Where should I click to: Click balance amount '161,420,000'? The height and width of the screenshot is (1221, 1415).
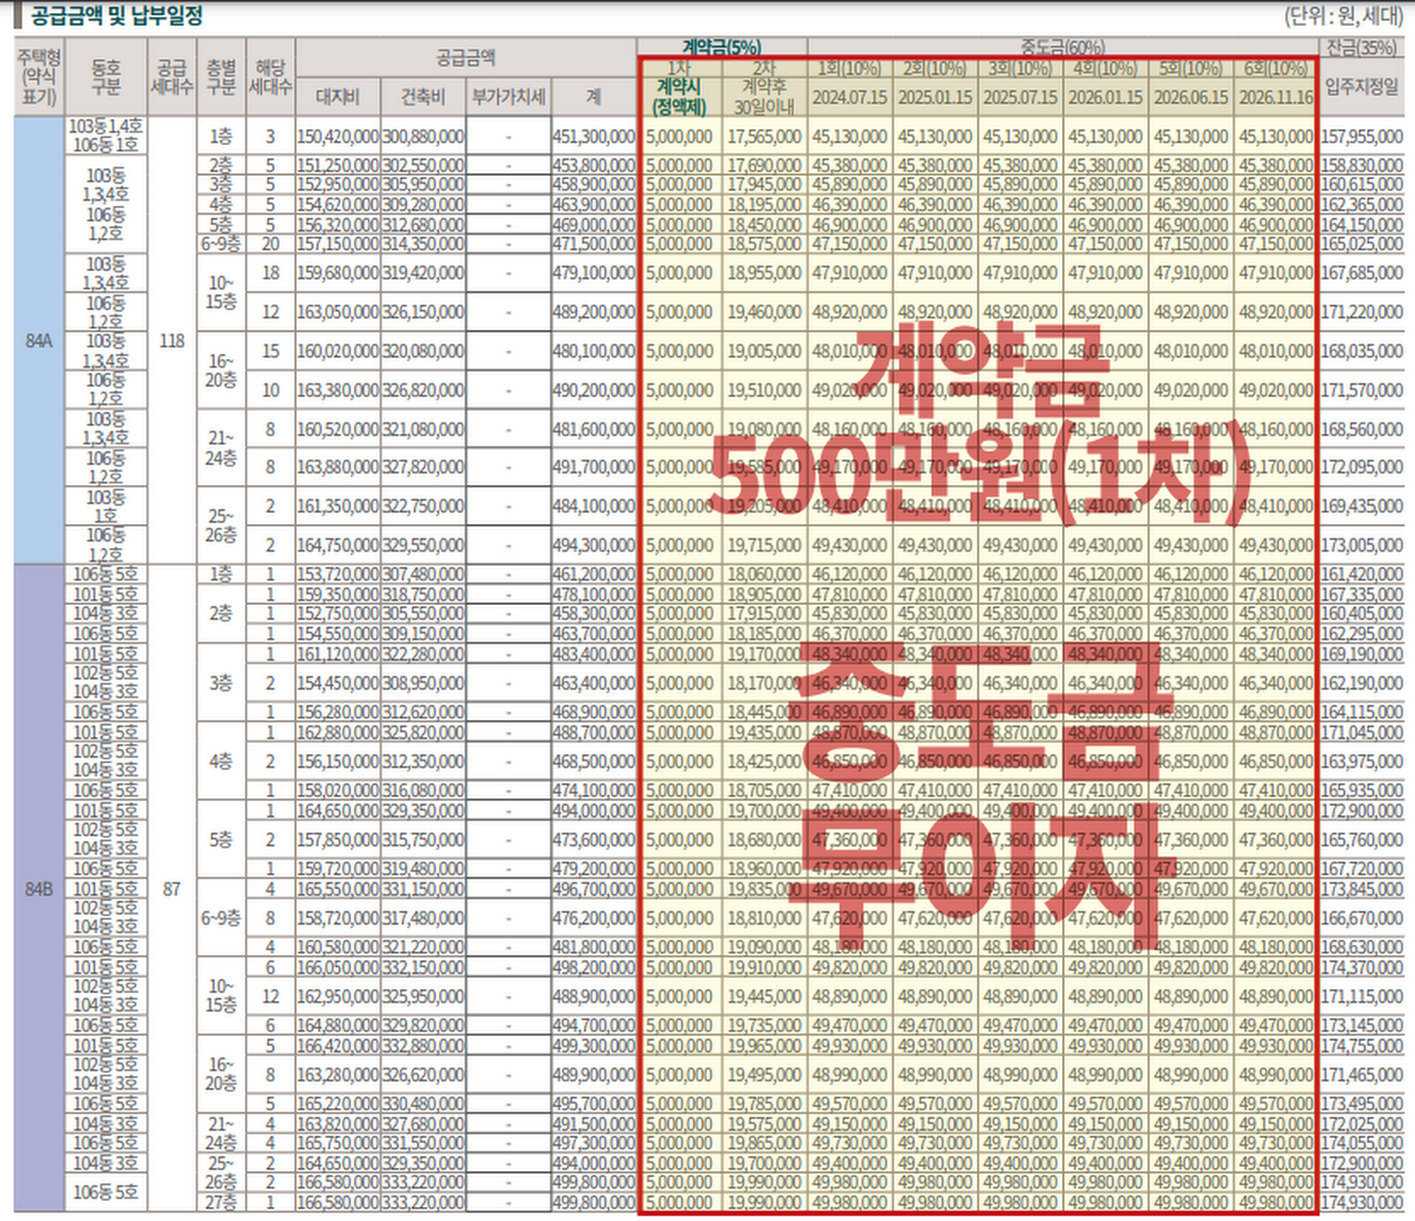pos(1361,574)
